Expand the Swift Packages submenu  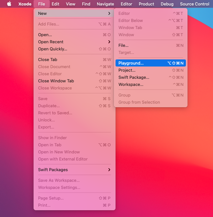[x=75, y=170]
